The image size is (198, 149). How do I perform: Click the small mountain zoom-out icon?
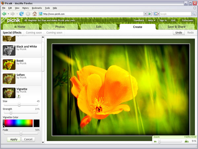[155, 141]
